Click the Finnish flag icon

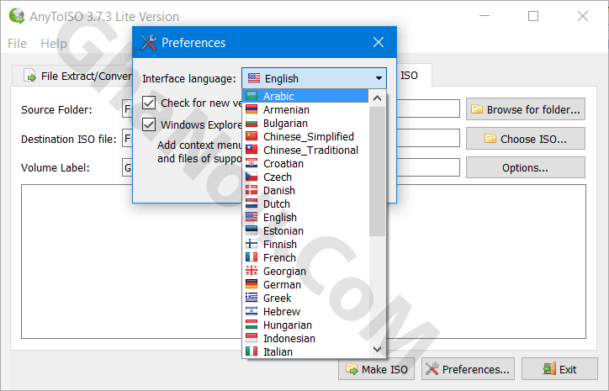(252, 244)
